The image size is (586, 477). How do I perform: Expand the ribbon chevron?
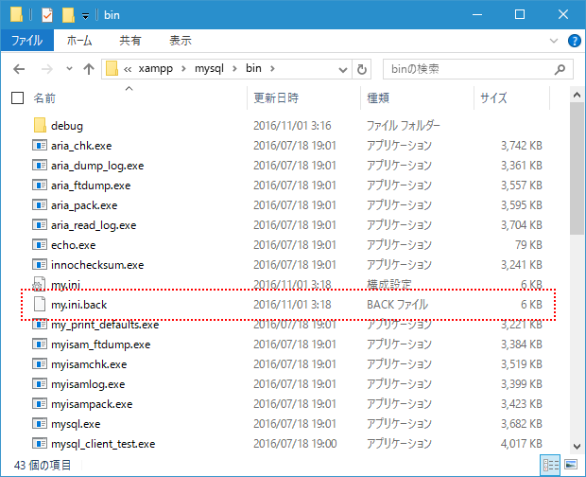[554, 41]
